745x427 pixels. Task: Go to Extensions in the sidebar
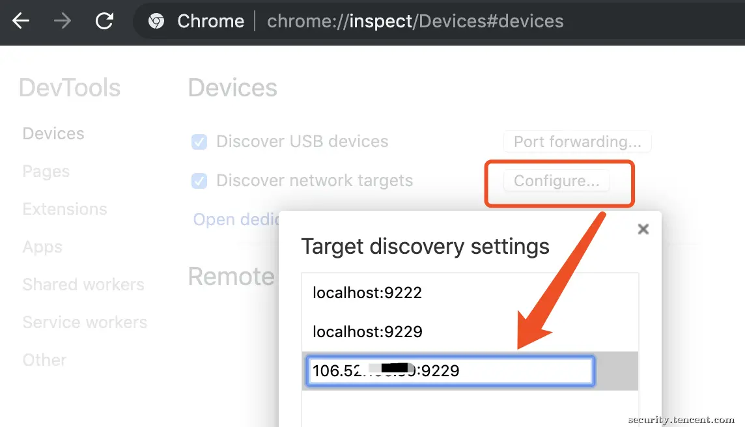tap(64, 209)
